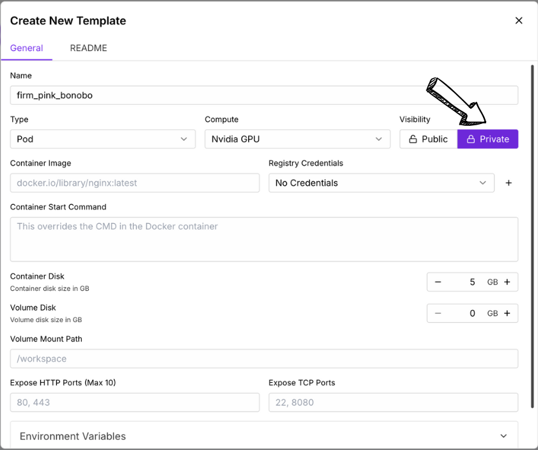538x450 pixels.
Task: Set visibility to Private
Action: [x=487, y=139]
